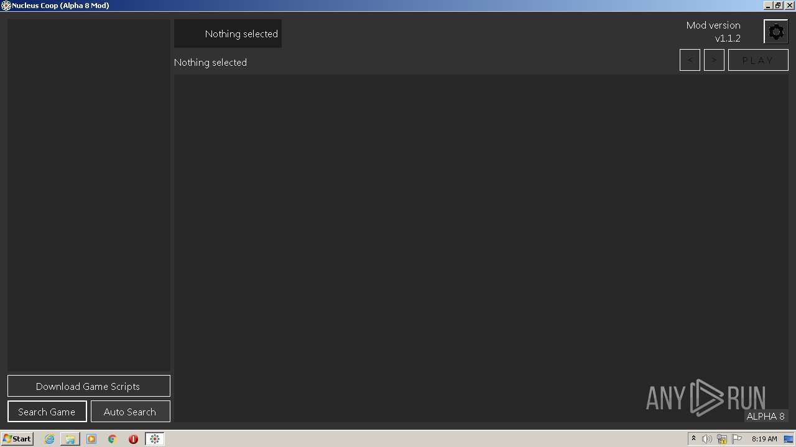Open File Explorer from taskbar
Screen dimensions: 796x447
click(70, 439)
